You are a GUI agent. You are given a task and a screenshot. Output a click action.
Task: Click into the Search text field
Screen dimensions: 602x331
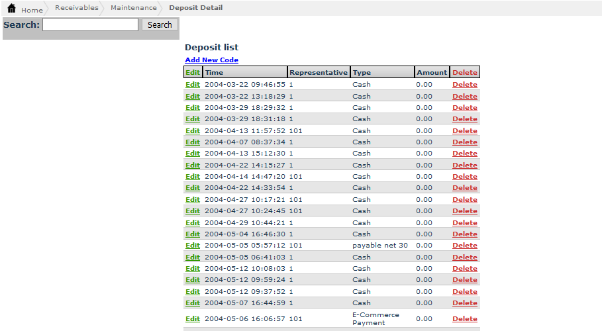(x=90, y=24)
